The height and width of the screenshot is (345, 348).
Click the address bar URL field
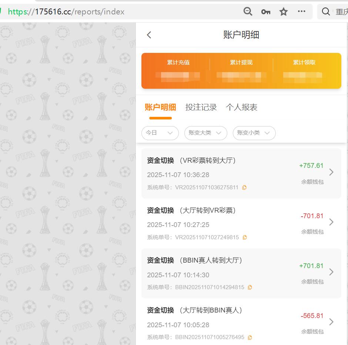(x=74, y=11)
